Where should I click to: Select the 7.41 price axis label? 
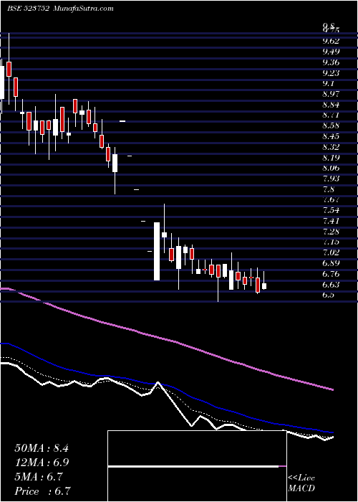tap(331, 221)
